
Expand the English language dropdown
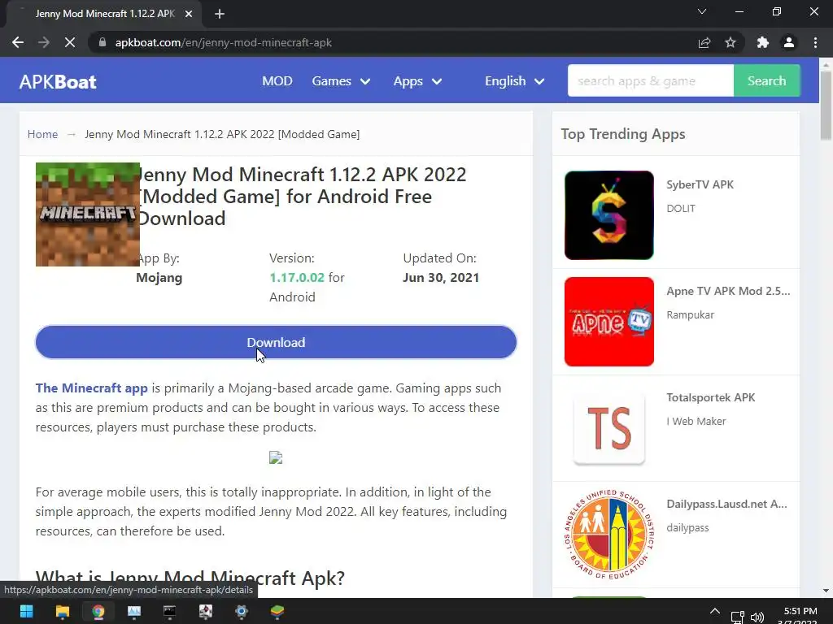(x=514, y=81)
